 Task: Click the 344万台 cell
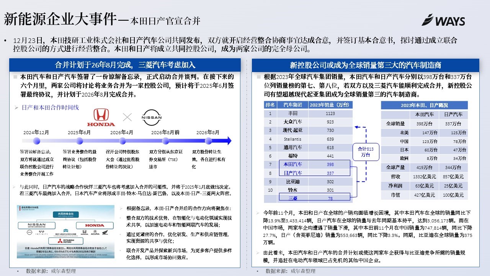(453, 168)
